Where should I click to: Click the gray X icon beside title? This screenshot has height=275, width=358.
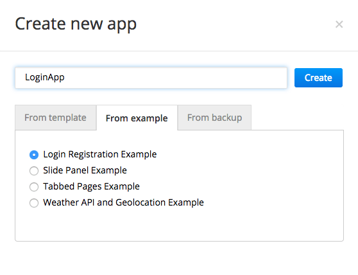click(x=339, y=24)
